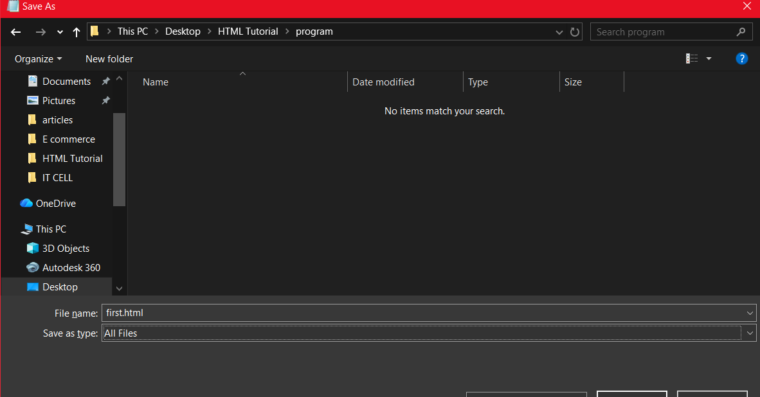The height and width of the screenshot is (397, 760).
Task: Sort by the Date modified column
Action: (x=383, y=82)
